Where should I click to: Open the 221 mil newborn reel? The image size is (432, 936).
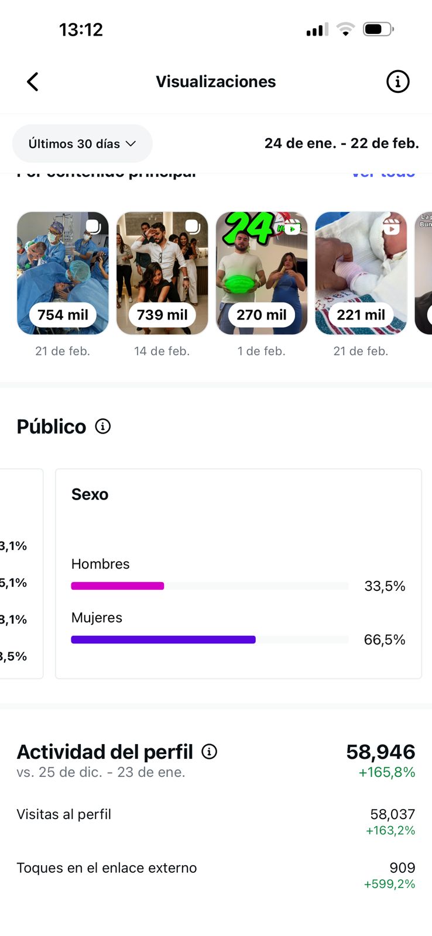(x=361, y=273)
